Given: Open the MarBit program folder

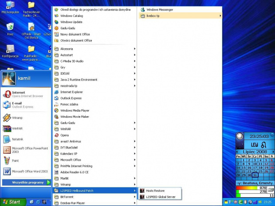Looking at the screenshot, I should pos(95,179).
